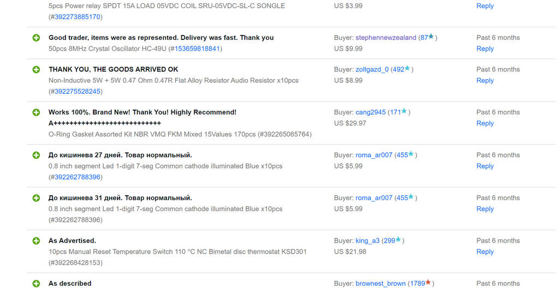Click positive icon beside "Works 100%. Brand New!"

point(36,112)
